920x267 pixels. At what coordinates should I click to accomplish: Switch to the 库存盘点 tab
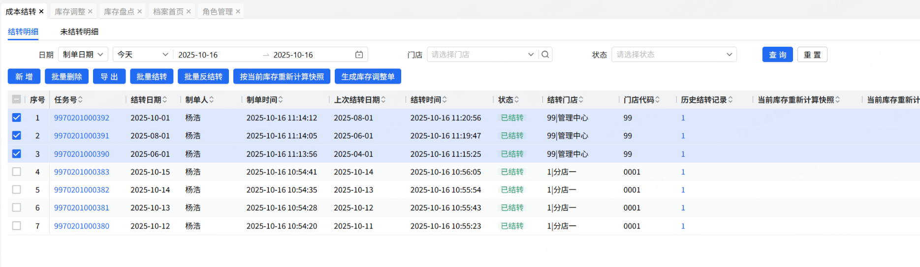pos(119,11)
